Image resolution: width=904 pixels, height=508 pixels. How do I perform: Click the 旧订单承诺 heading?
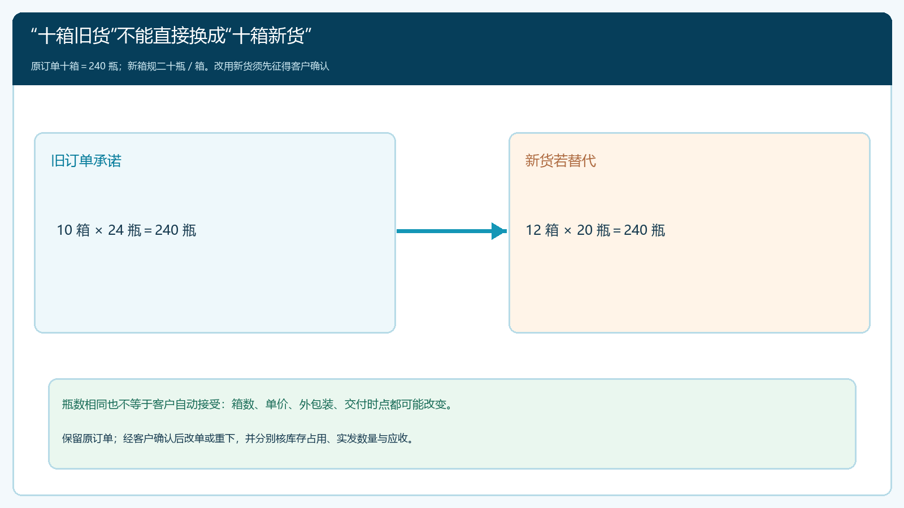tap(86, 161)
